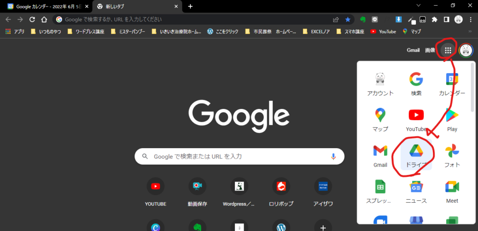Click the Gmail link at top right

[x=413, y=50]
